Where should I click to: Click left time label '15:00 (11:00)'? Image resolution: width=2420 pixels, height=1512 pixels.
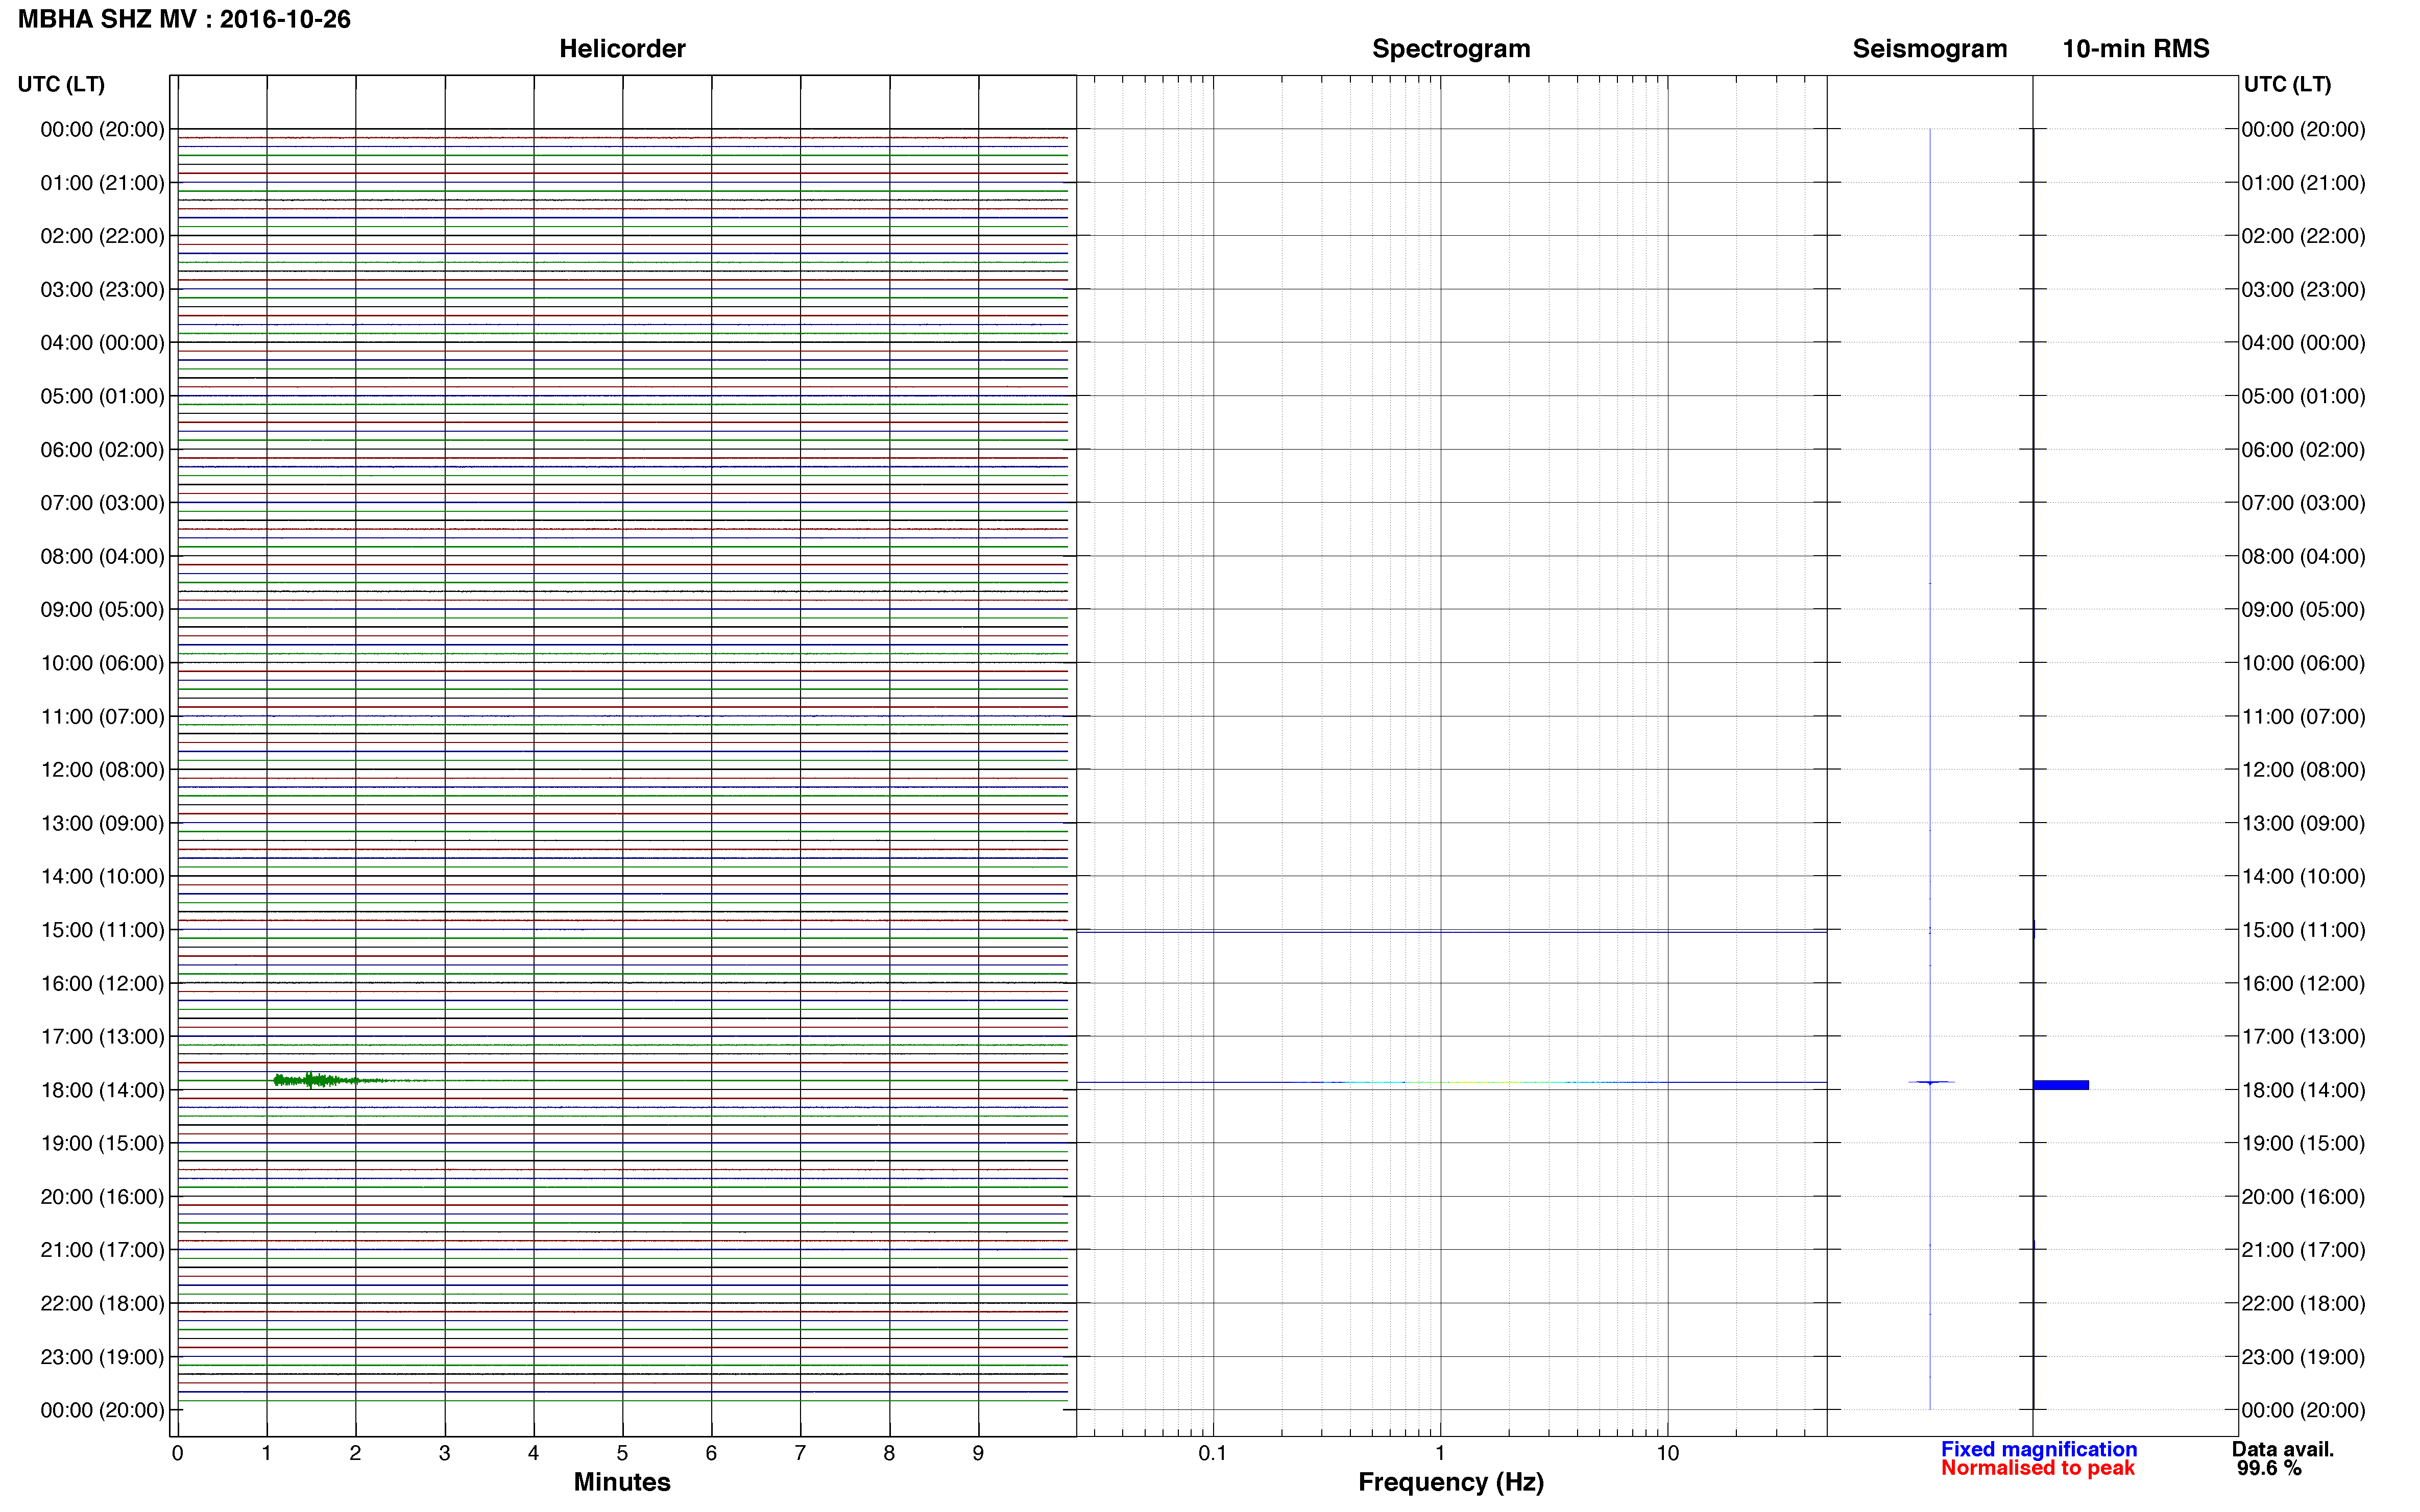tap(102, 930)
